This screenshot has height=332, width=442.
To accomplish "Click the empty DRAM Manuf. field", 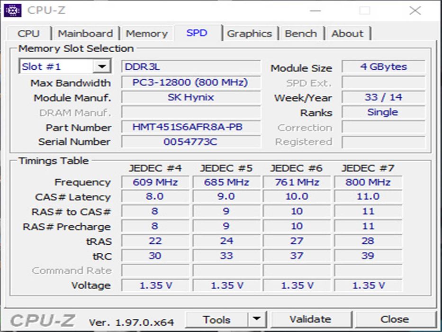I will pyautogui.click(x=191, y=112).
